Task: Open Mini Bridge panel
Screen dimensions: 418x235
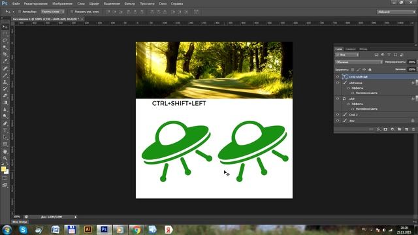Action: [x=20, y=222]
